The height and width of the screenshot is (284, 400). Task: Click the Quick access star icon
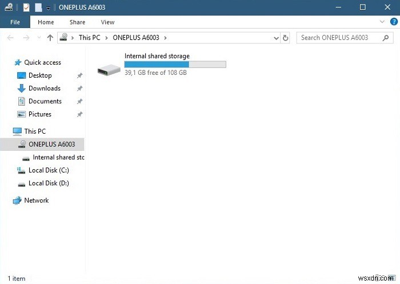point(18,62)
